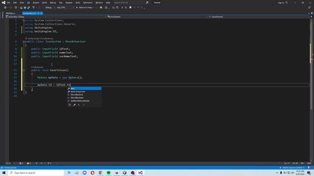Click the editor vertical scrollbar
314x176 pixels.
coord(311,90)
